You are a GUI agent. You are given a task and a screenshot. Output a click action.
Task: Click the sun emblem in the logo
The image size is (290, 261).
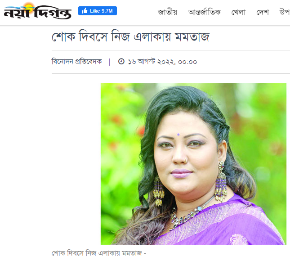click(x=28, y=6)
